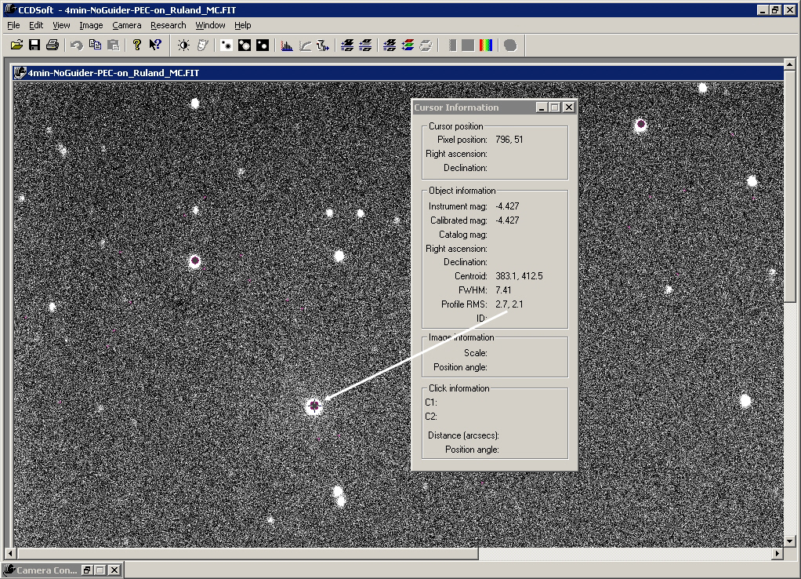801x579 pixels.
Task: Click the grayed layered-frames icon after color combine
Action: click(x=426, y=45)
